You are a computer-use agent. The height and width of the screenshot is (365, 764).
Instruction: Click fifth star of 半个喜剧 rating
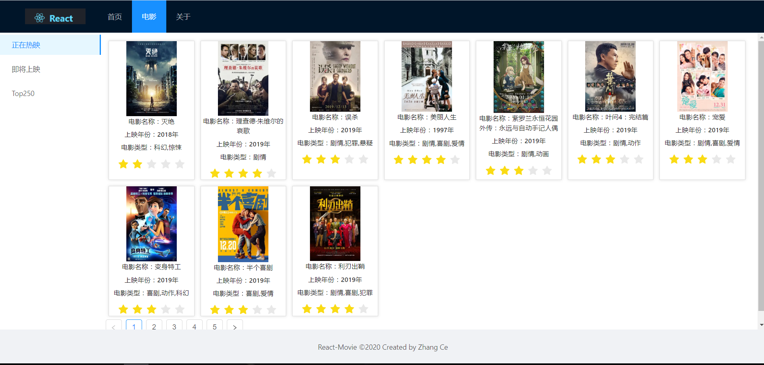point(272,310)
